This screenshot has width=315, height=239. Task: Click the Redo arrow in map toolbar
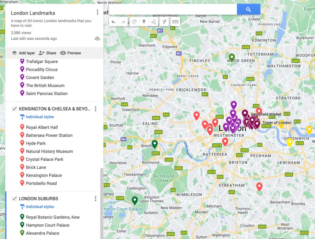(x=123, y=22)
